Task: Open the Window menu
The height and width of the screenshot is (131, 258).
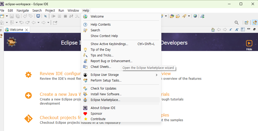Action: pyautogui.click(x=73, y=11)
